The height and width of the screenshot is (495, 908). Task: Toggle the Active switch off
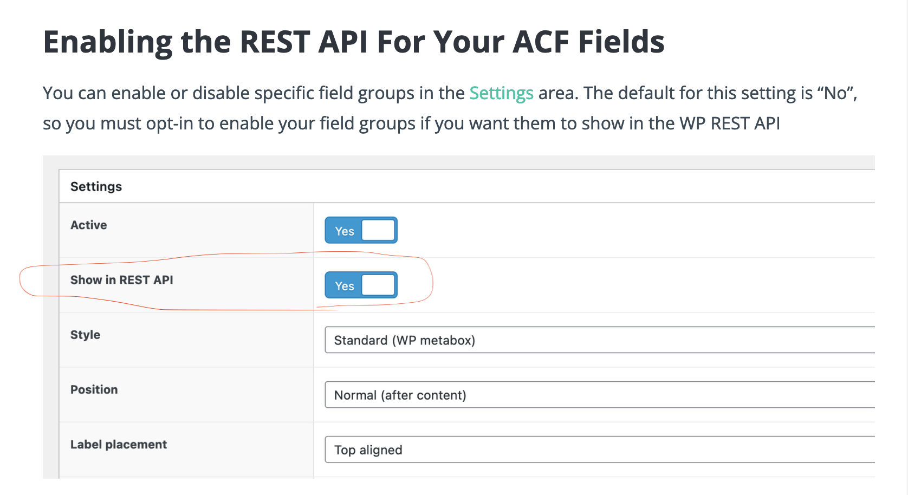tap(361, 230)
